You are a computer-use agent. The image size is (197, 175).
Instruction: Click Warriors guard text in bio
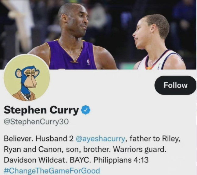140,149
